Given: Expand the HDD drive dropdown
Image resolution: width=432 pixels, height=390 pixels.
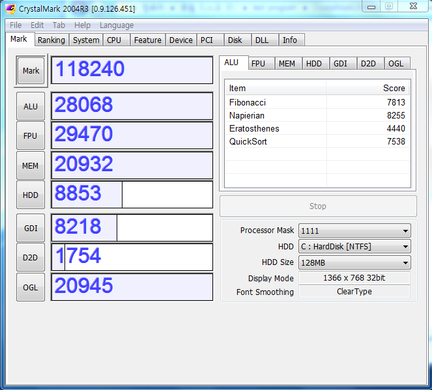Looking at the screenshot, I should [x=354, y=246].
